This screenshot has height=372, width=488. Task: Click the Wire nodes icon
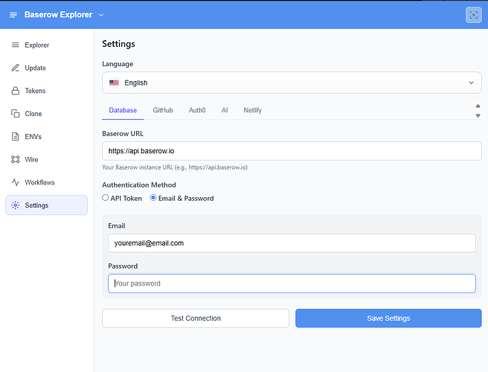[x=16, y=159]
